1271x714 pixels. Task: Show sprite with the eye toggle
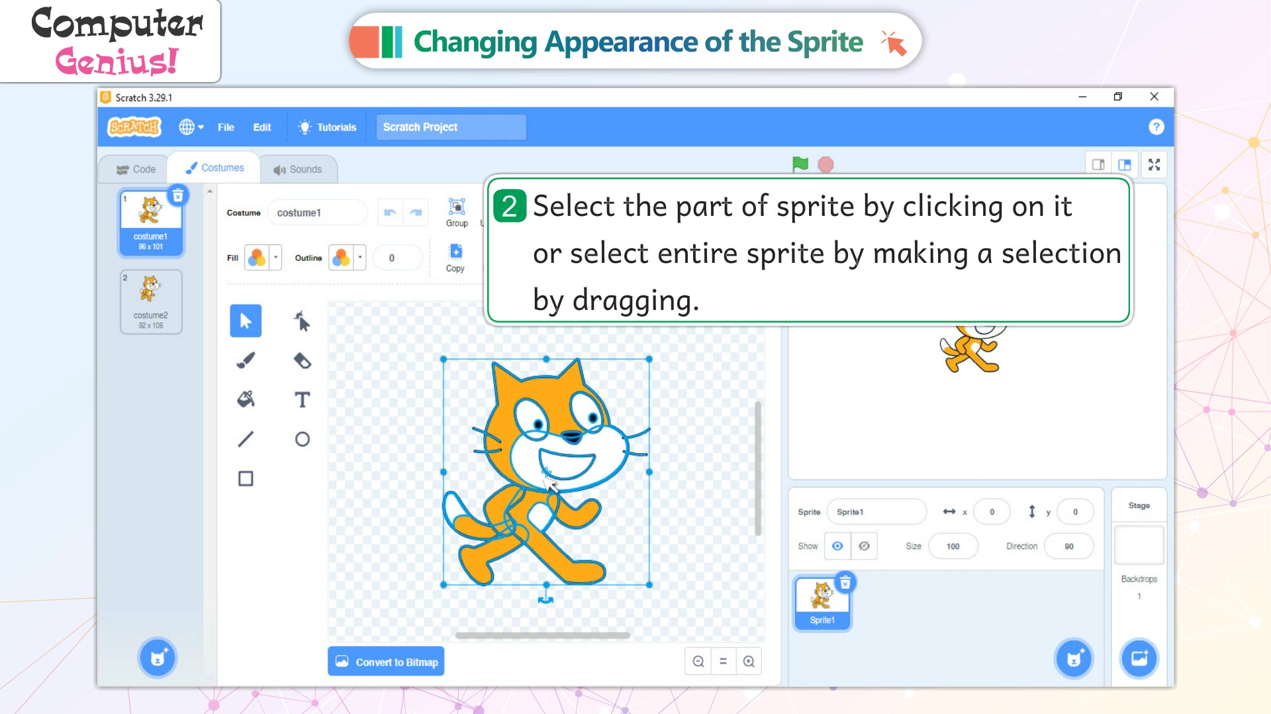(837, 546)
